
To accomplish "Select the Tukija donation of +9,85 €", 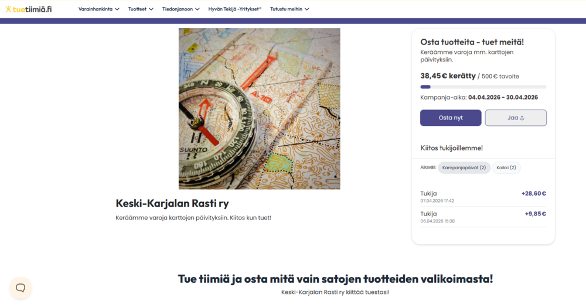I will [483, 217].
